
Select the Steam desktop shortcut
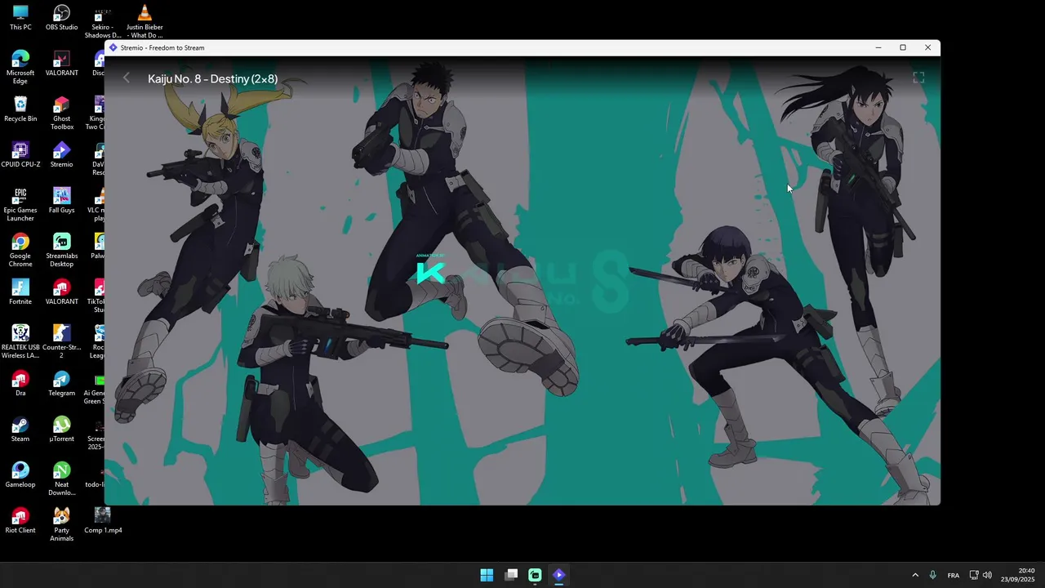(x=20, y=430)
